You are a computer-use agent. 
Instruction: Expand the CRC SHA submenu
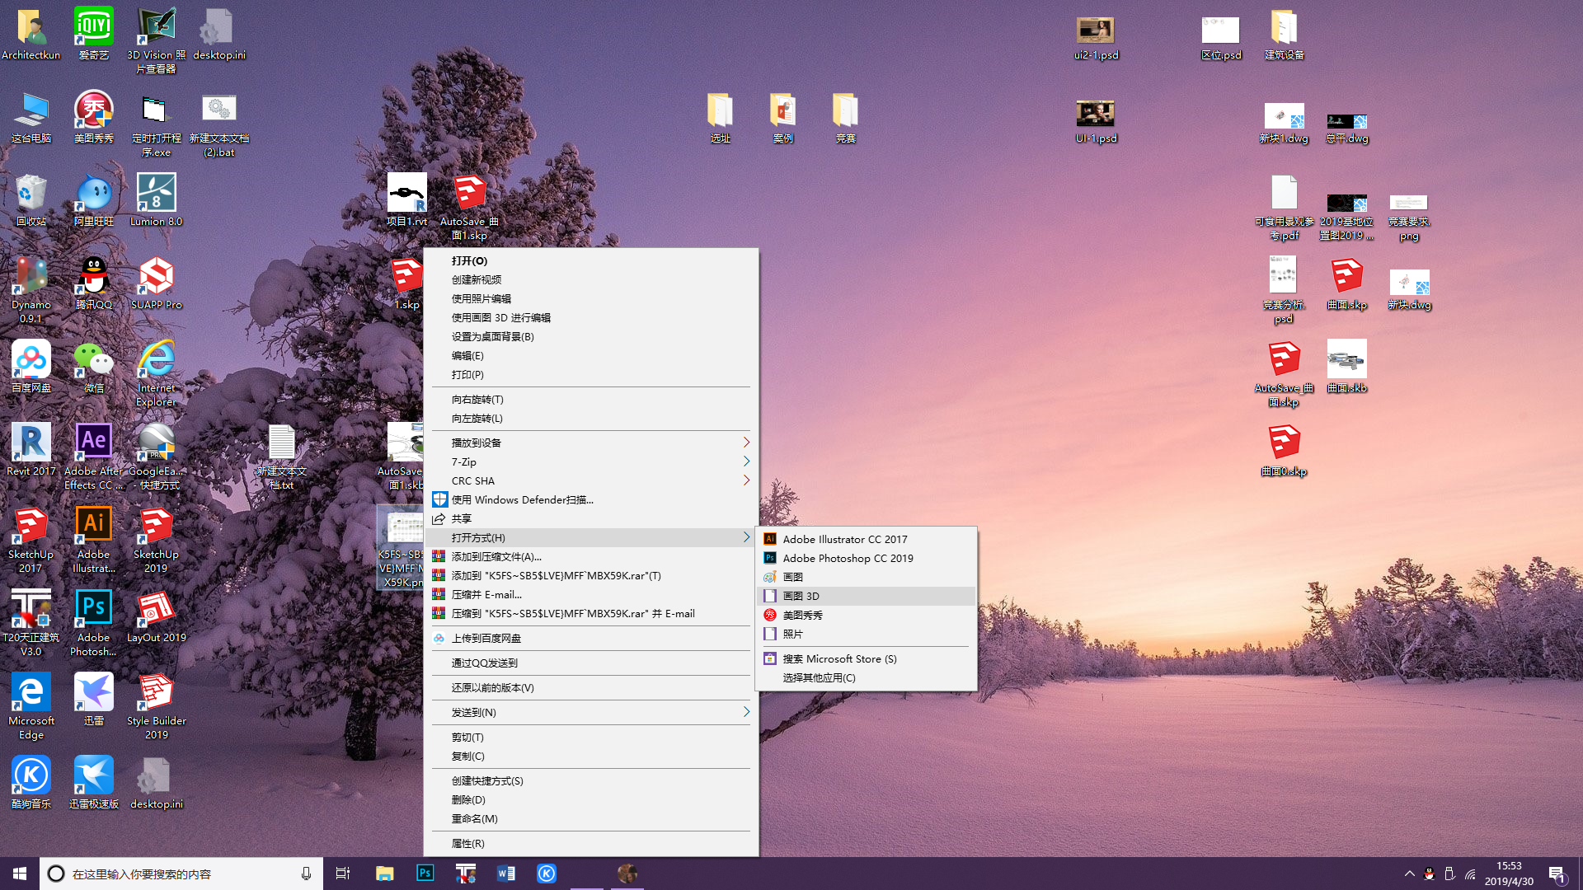pos(590,480)
